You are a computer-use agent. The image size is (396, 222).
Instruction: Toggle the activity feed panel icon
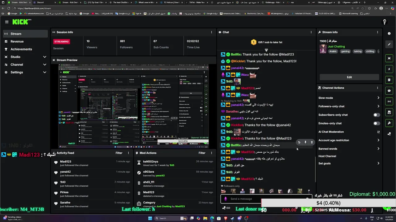coord(389,80)
